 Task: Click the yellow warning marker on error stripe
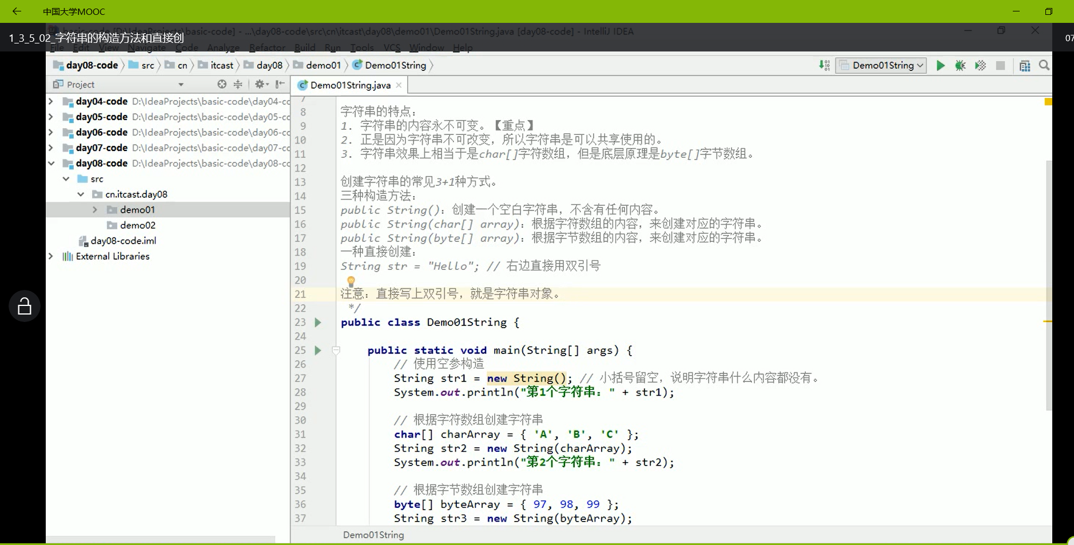(1048, 102)
